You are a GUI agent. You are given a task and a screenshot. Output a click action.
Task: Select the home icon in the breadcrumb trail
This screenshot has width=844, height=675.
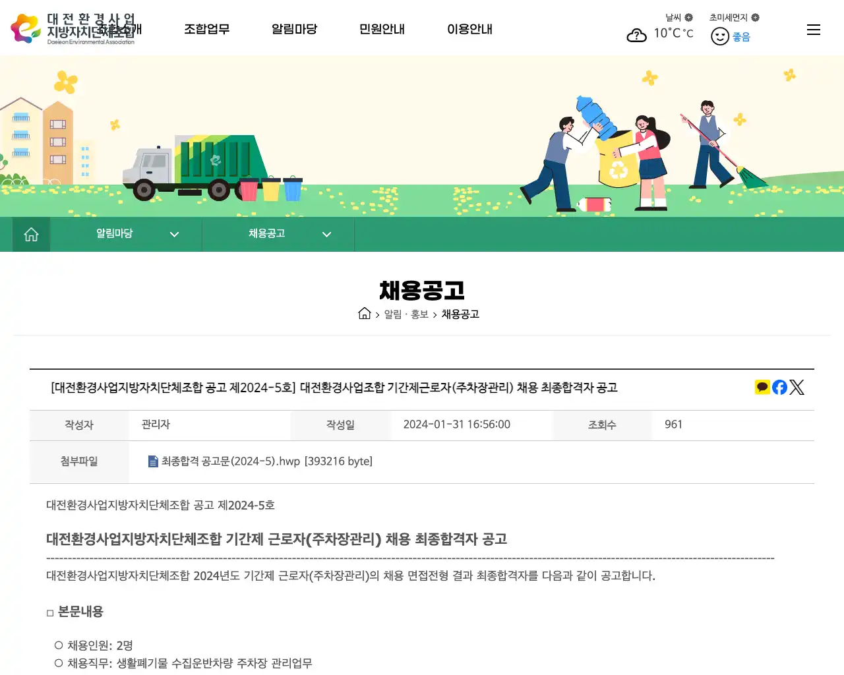pyautogui.click(x=365, y=314)
